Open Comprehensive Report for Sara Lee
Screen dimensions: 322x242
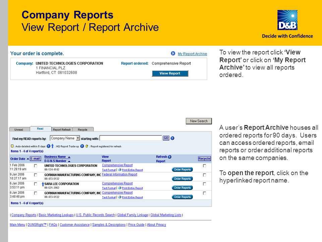click(x=117, y=184)
